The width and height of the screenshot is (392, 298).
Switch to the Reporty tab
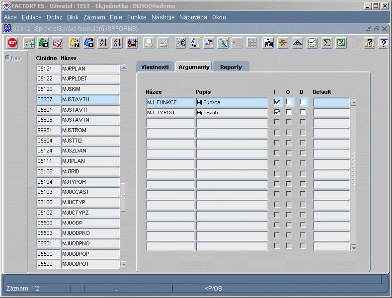pyautogui.click(x=231, y=67)
